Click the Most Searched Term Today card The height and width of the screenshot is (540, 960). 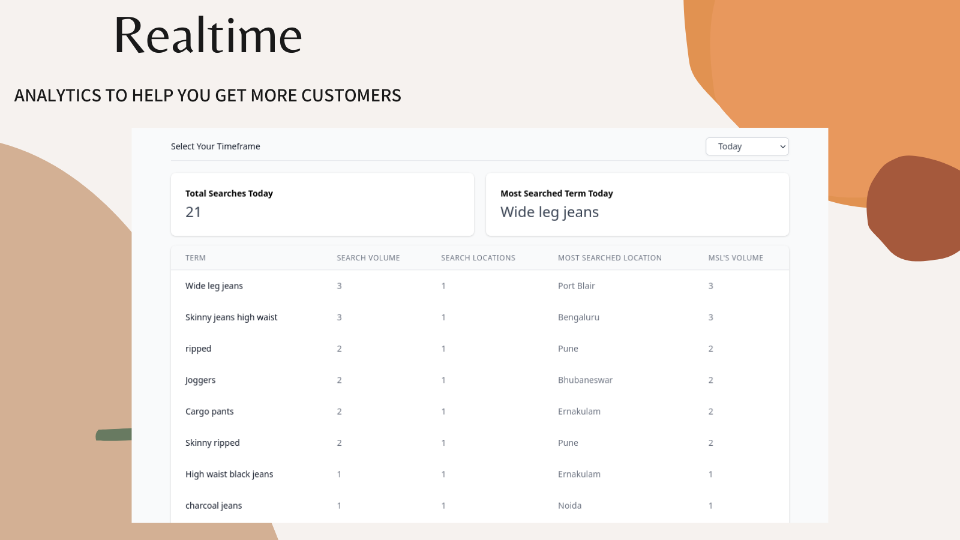coord(637,204)
